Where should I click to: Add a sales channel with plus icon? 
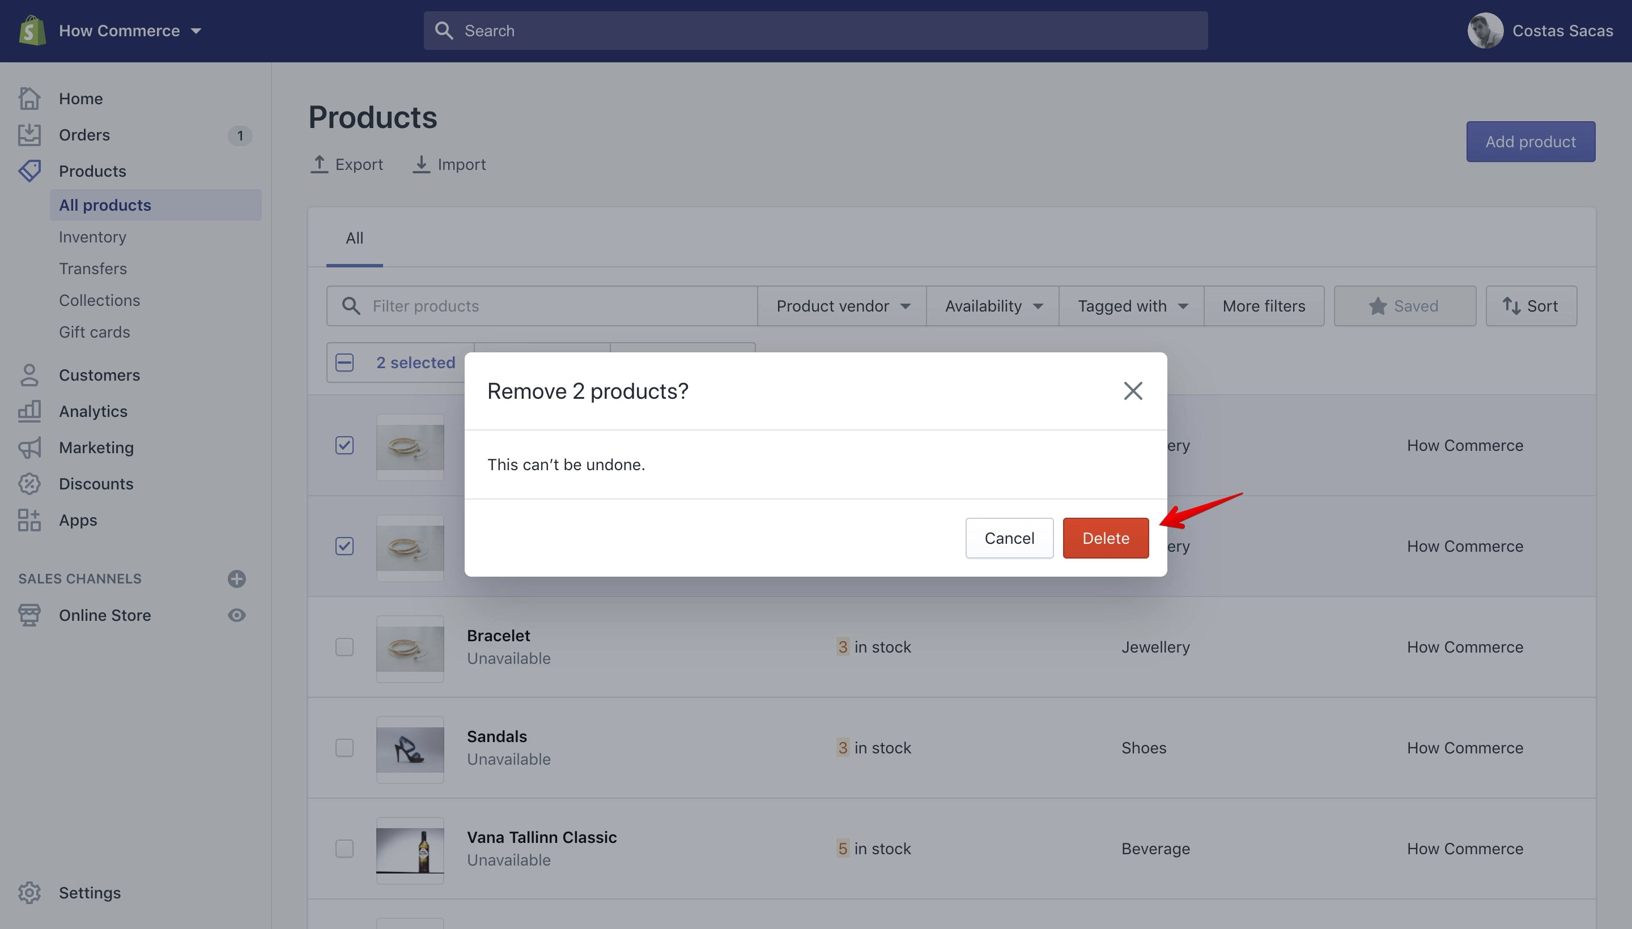237,579
